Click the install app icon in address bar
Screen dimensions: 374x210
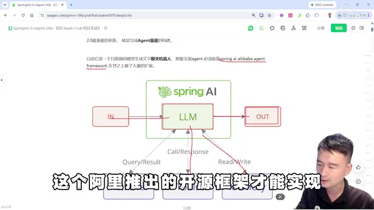[261, 15]
